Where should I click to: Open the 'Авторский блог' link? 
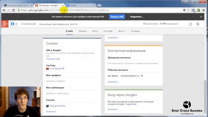[58, 106]
